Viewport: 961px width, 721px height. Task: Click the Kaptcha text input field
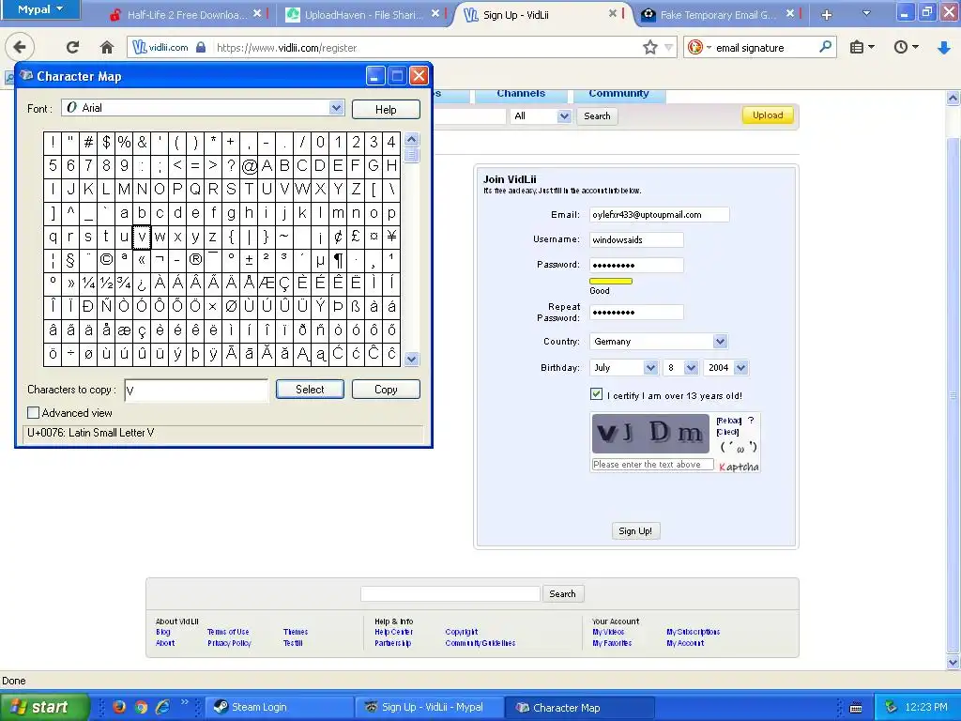(x=652, y=465)
